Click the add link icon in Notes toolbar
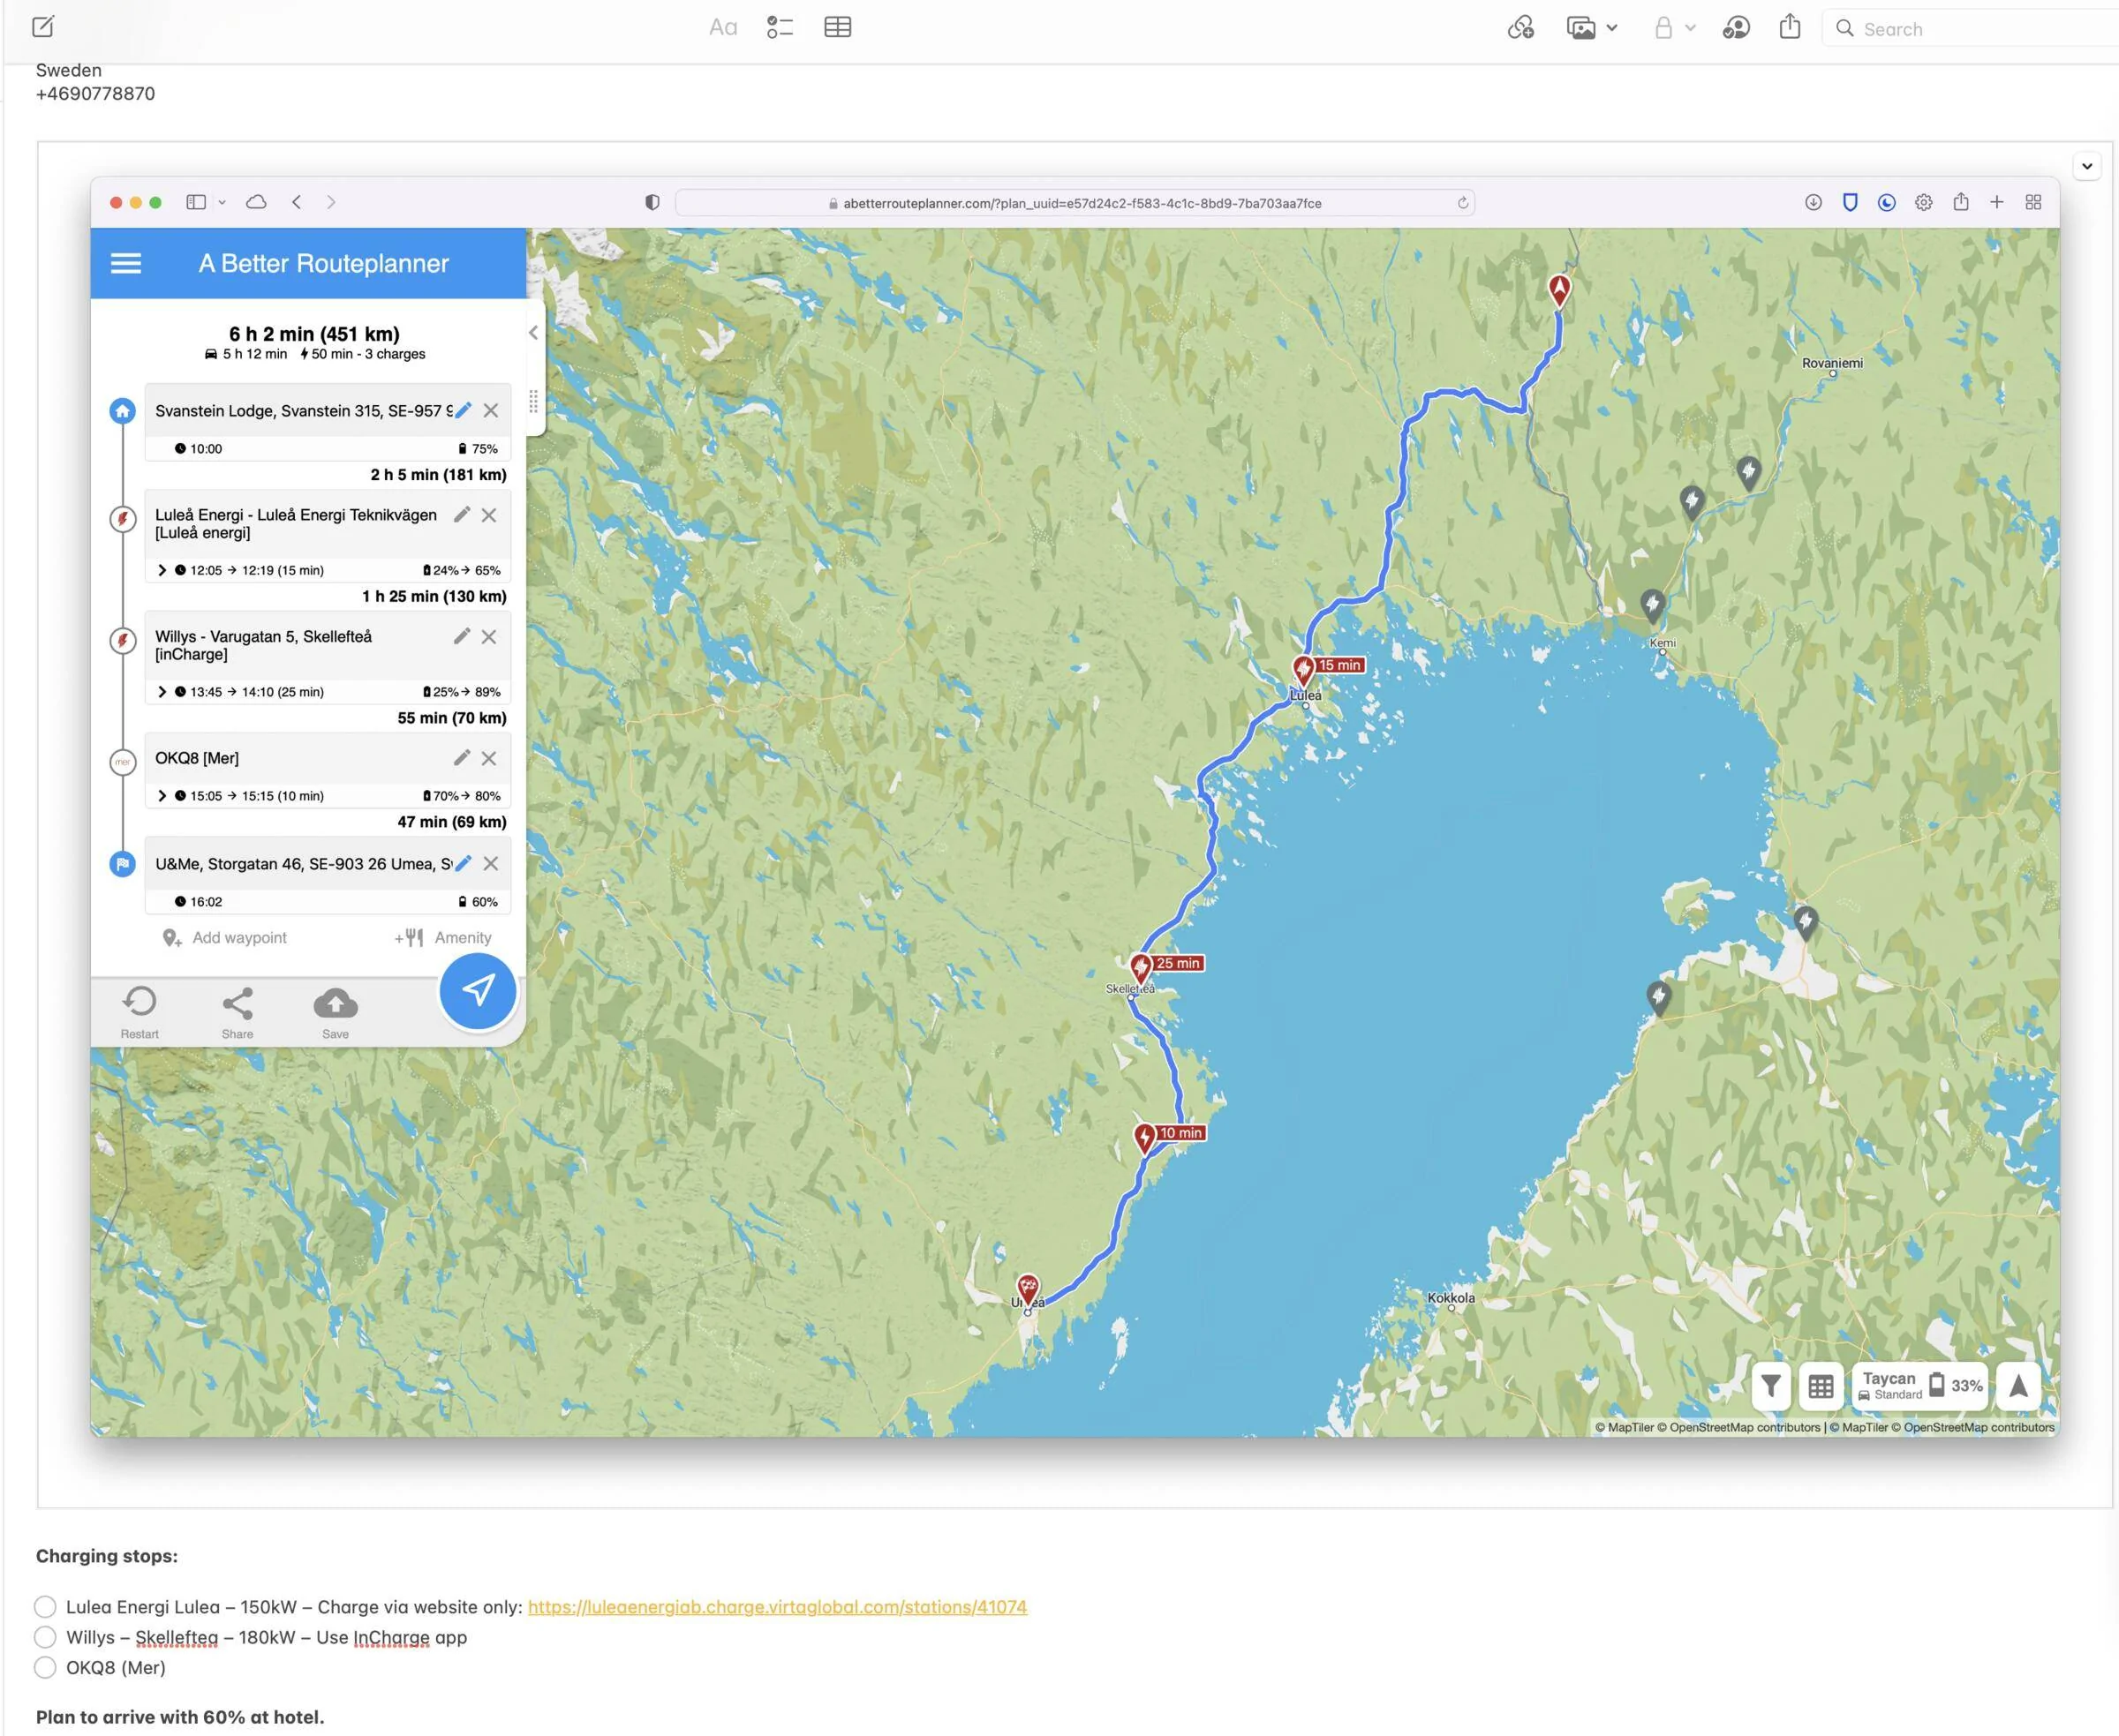The height and width of the screenshot is (1736, 2119). point(1520,28)
